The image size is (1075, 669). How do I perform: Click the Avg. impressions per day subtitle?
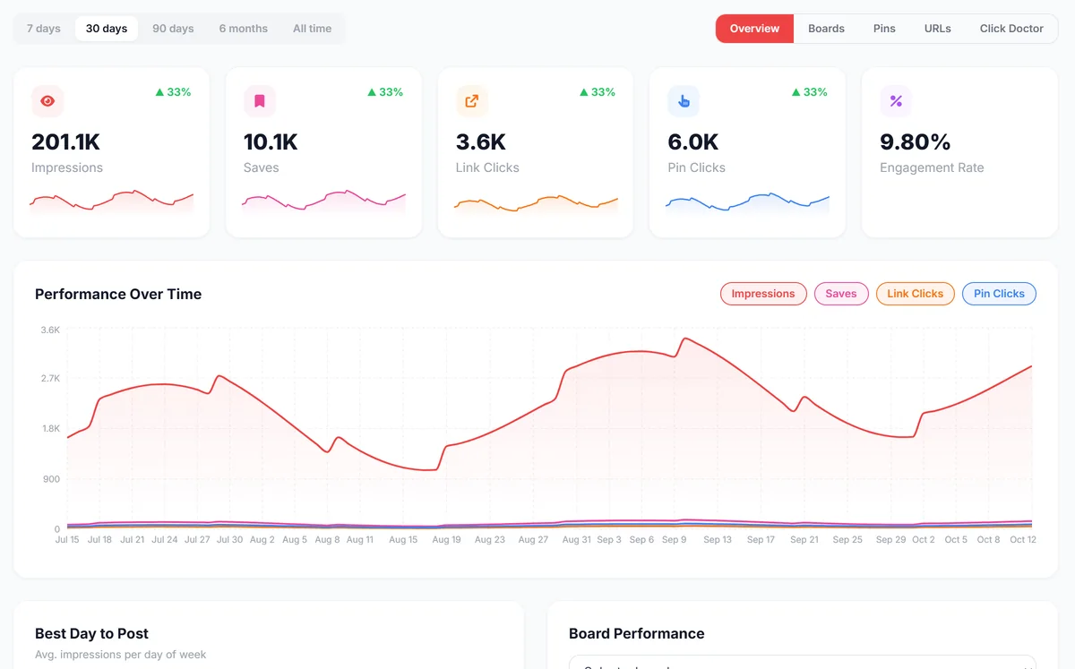click(120, 655)
